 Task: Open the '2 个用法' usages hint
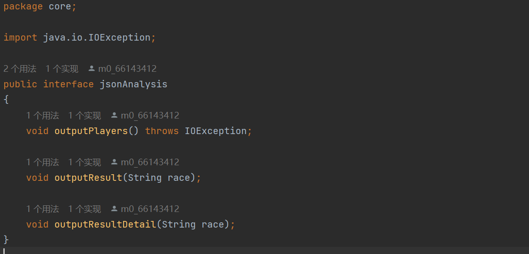click(x=20, y=69)
